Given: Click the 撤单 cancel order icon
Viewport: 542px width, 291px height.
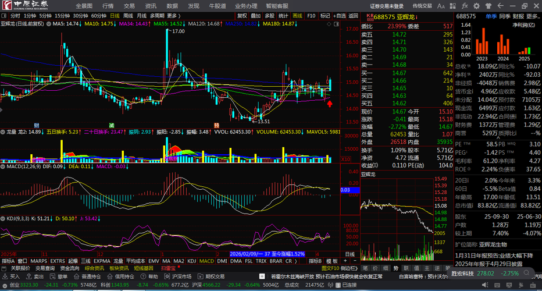Looking at the screenshot, I should [52, 276].
